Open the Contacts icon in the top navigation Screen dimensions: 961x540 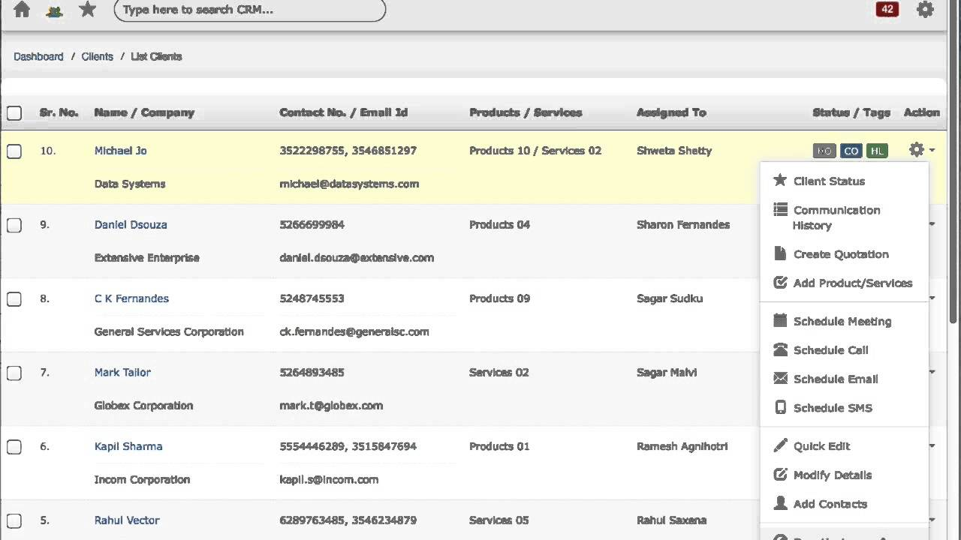tap(53, 10)
